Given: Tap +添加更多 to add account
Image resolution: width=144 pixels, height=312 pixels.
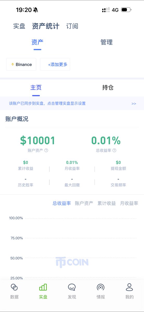Looking at the screenshot, I should [x=55, y=64].
